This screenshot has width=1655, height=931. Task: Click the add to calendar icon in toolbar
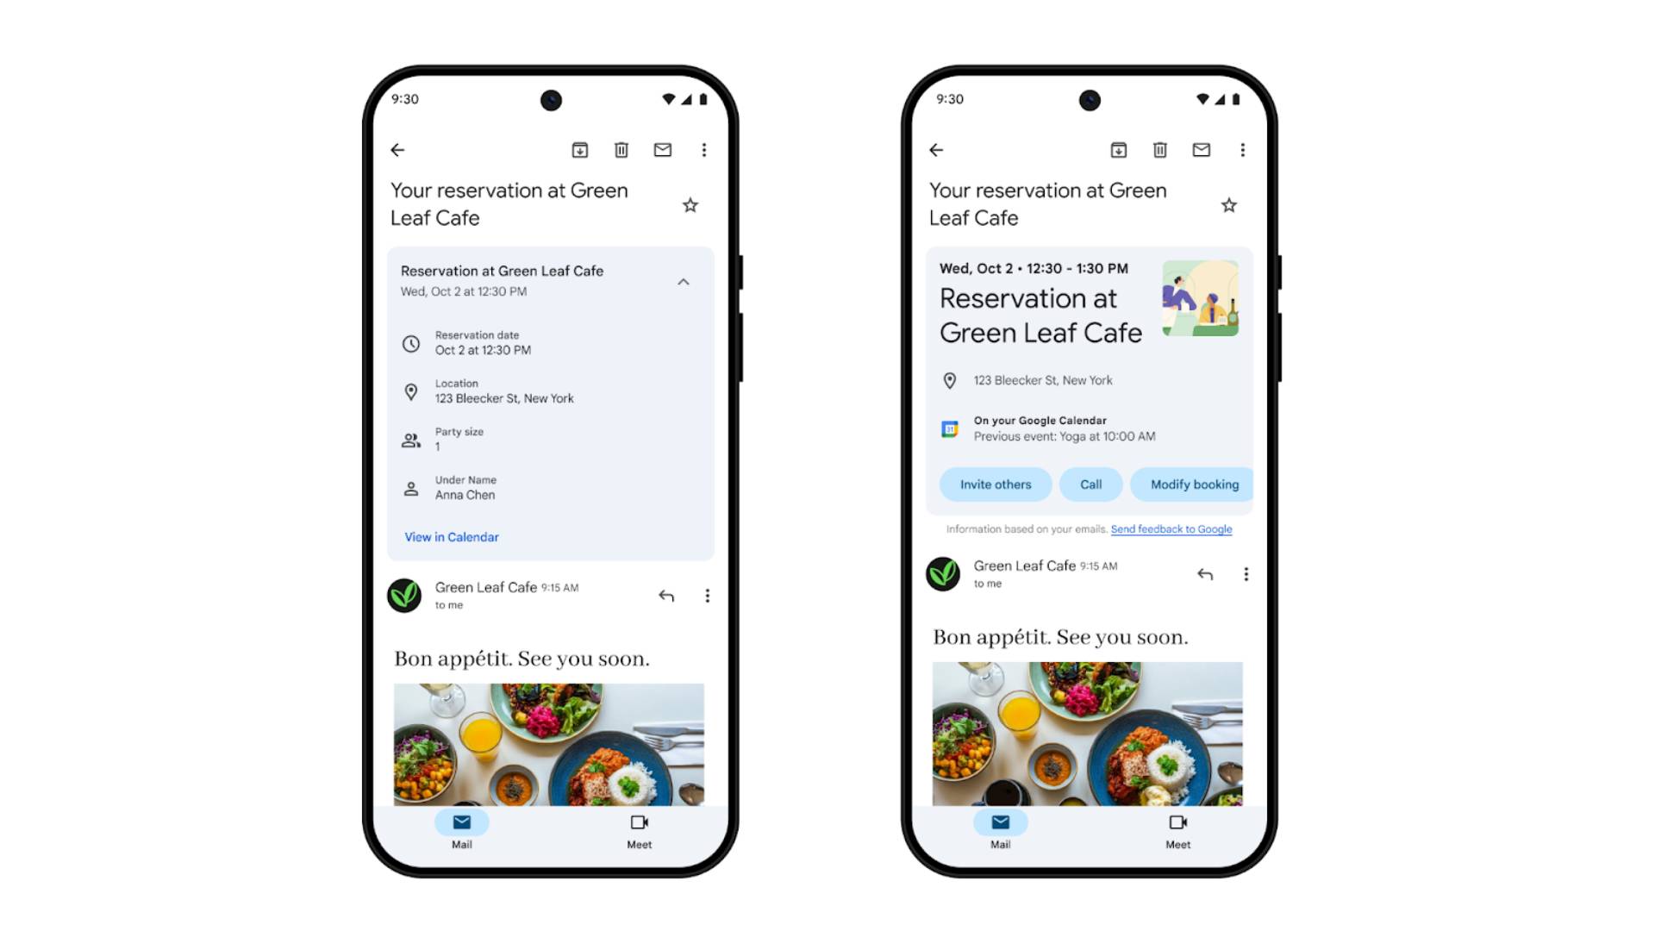581,149
